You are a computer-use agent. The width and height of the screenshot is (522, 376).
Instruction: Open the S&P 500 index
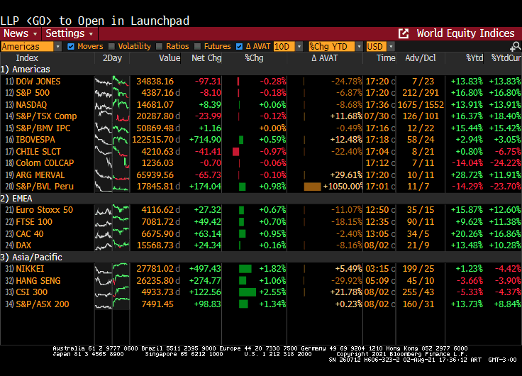click(33, 93)
